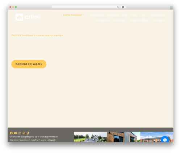The image size is (181, 153).
Task: Open the wooden facade house thumbnail
Action: (124, 137)
